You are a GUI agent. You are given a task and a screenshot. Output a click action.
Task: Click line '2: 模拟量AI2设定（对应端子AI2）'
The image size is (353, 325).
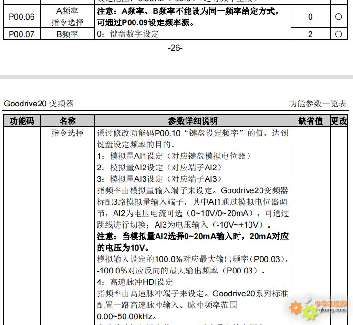click(159, 168)
